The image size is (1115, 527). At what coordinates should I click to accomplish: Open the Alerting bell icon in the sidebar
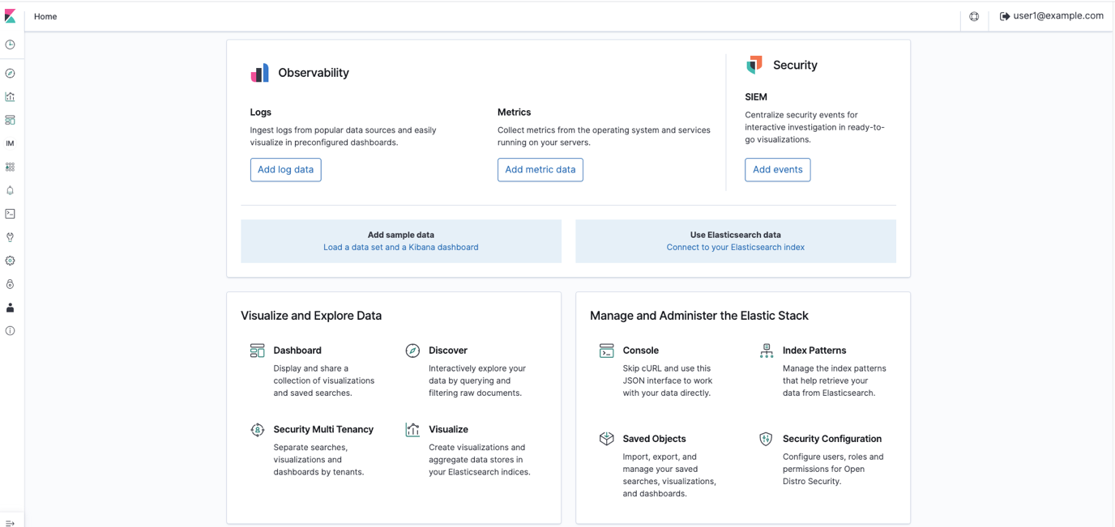pos(11,190)
